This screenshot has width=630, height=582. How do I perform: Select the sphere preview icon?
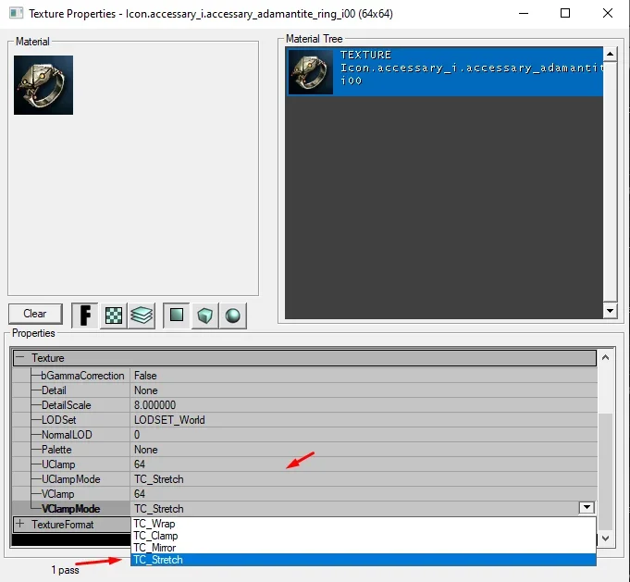pyautogui.click(x=232, y=315)
